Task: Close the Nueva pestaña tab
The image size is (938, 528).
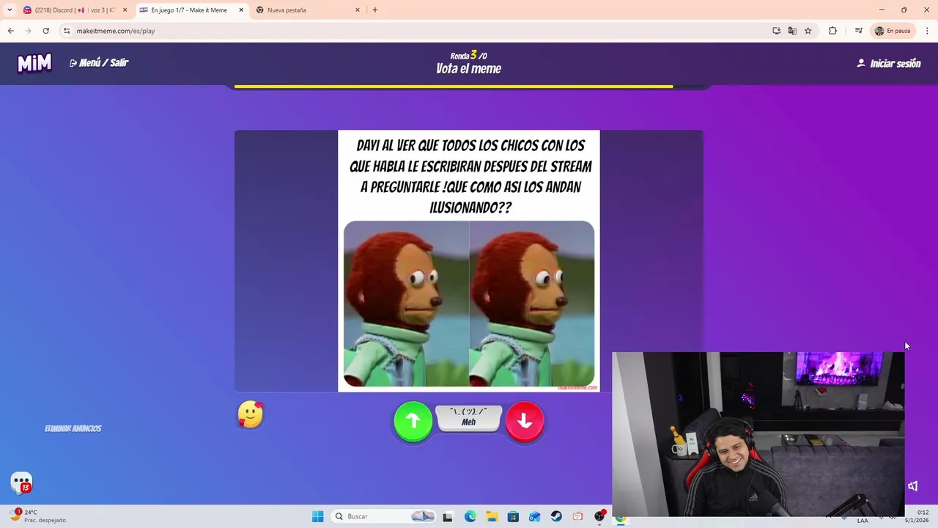Action: (358, 10)
